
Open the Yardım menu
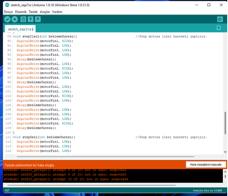pos(57,12)
